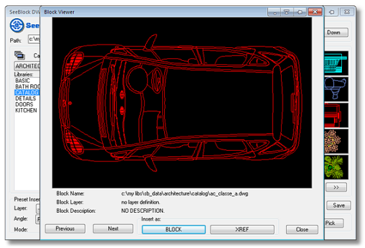Viewport: 365px width, 248px height.
Task: Click 'no layer definition.' text
Action: (141, 202)
